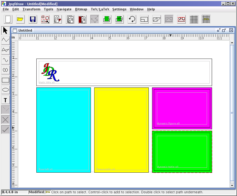Open the Navigate menu

[x=64, y=9]
